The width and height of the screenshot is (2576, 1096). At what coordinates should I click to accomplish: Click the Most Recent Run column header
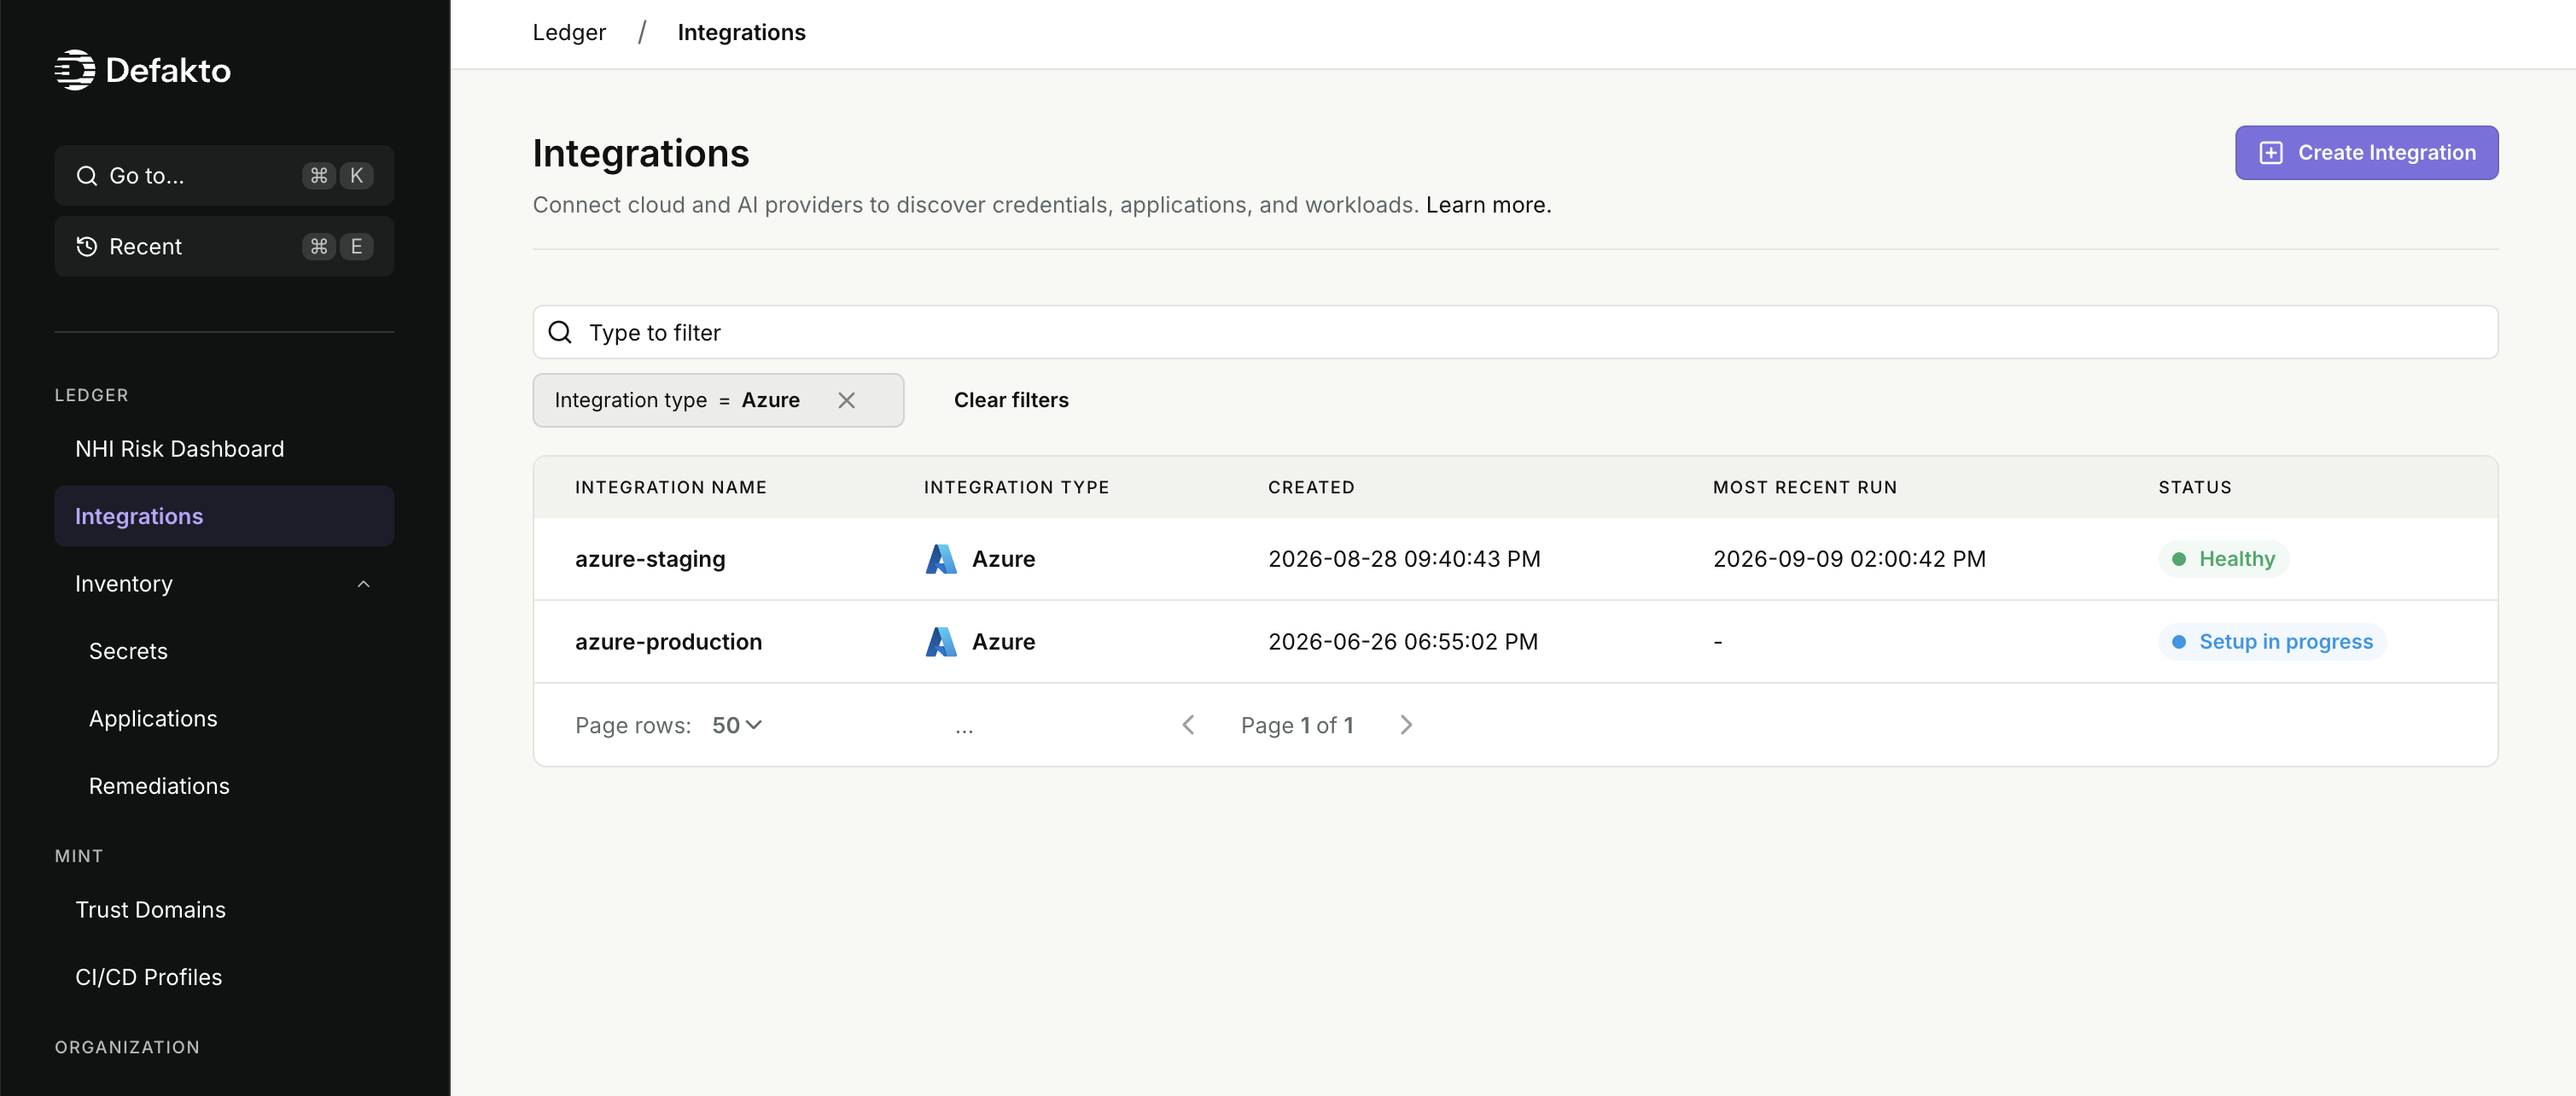tap(1804, 487)
